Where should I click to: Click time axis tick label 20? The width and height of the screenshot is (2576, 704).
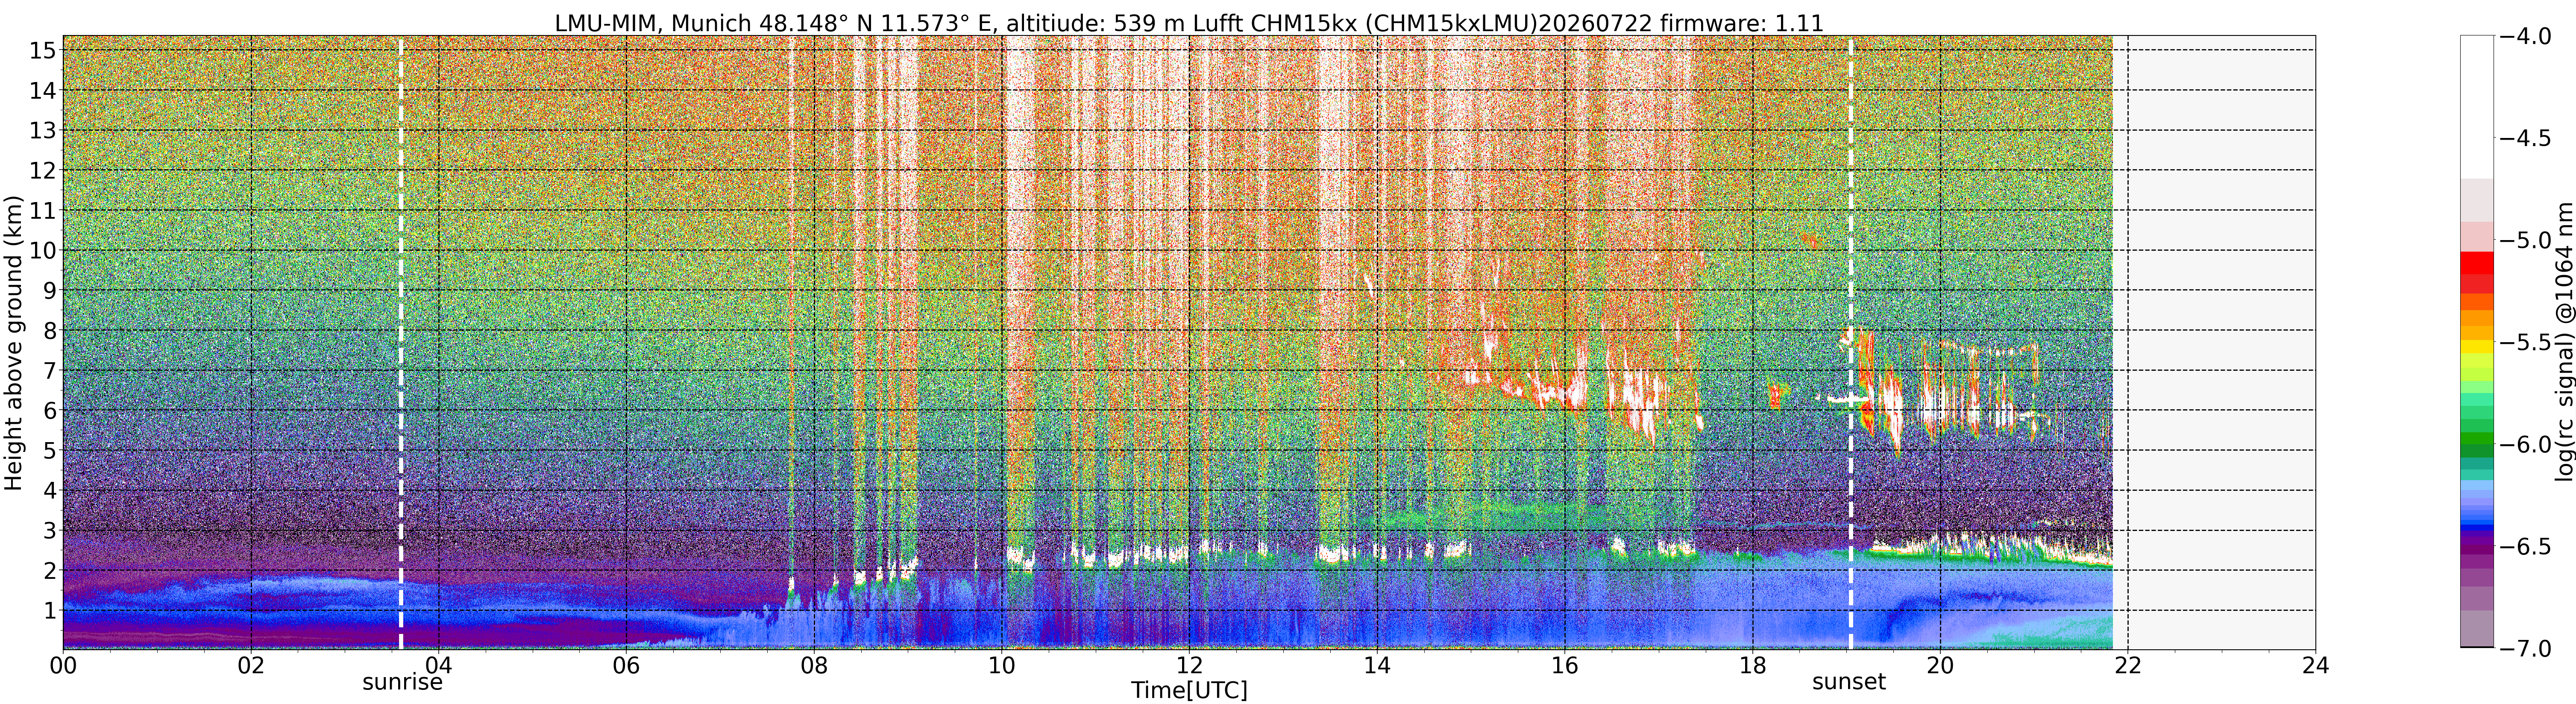1940,665
